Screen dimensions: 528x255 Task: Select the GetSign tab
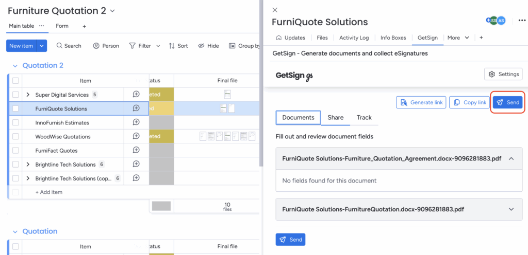click(427, 38)
